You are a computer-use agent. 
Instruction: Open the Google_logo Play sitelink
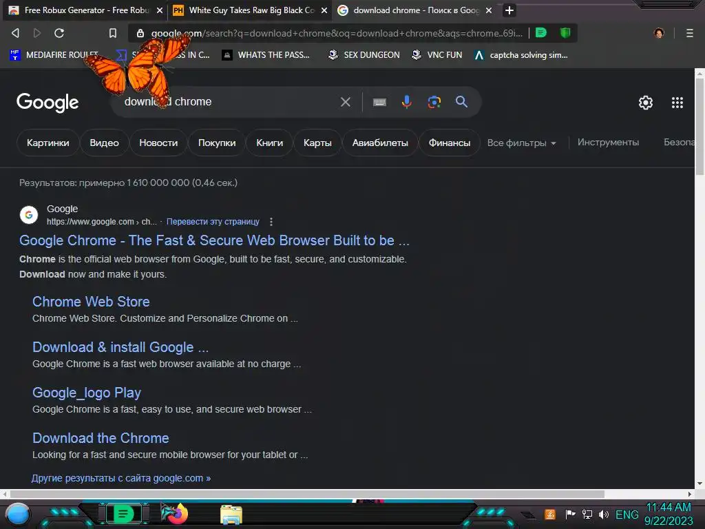tap(87, 393)
